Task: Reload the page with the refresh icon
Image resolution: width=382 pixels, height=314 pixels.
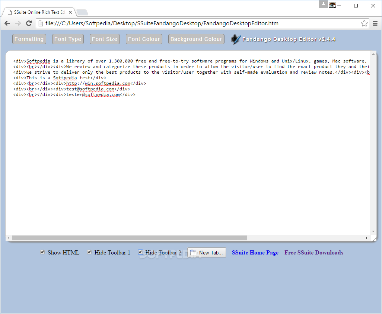Action: [x=29, y=23]
